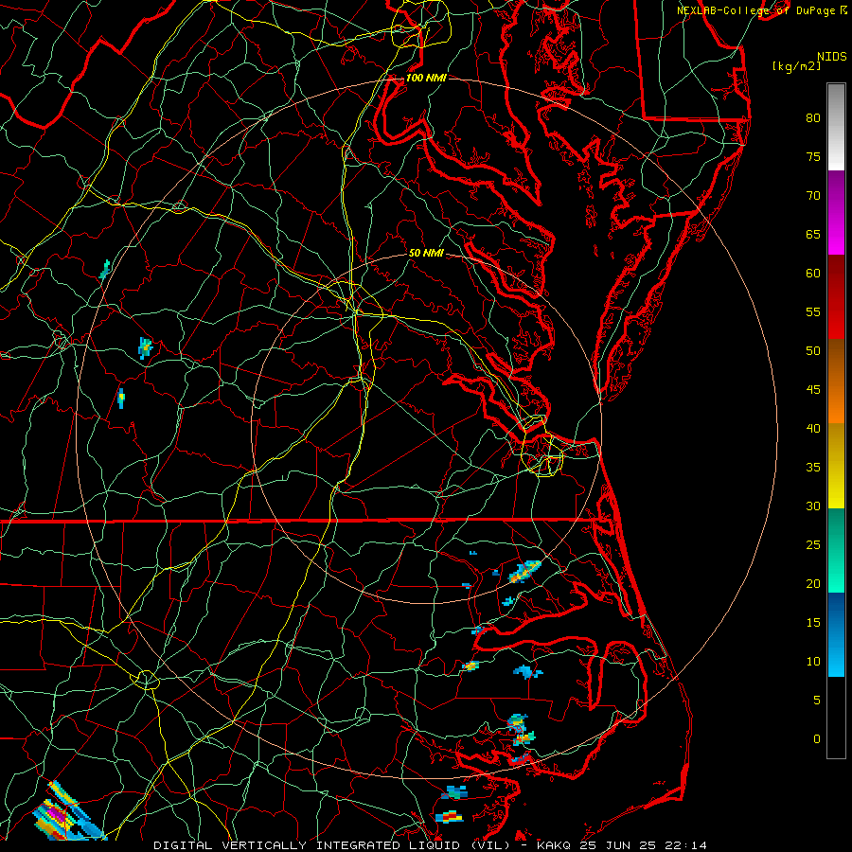Pick the yellow segment of the VIL scale
852x852 pixels.
[836, 466]
